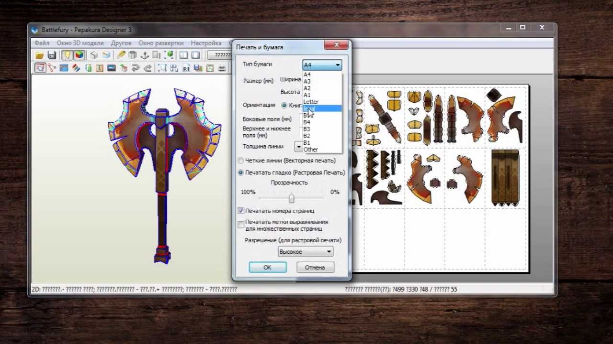Viewport: 613px width, 344px height.
Task: Select the raster smooth print radio button
Action: click(x=241, y=172)
